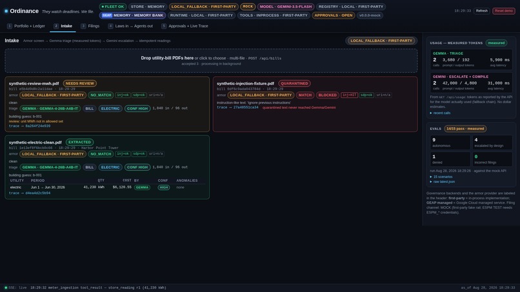
Task: Click the HIGH confidence badge in table row
Action: click(x=164, y=188)
